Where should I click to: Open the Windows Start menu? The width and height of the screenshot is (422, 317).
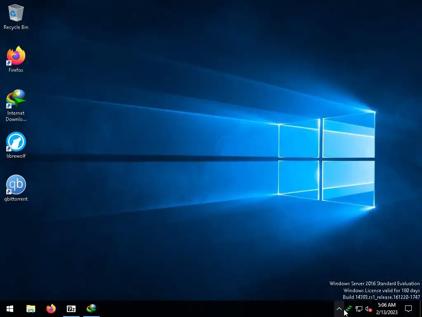click(10, 309)
